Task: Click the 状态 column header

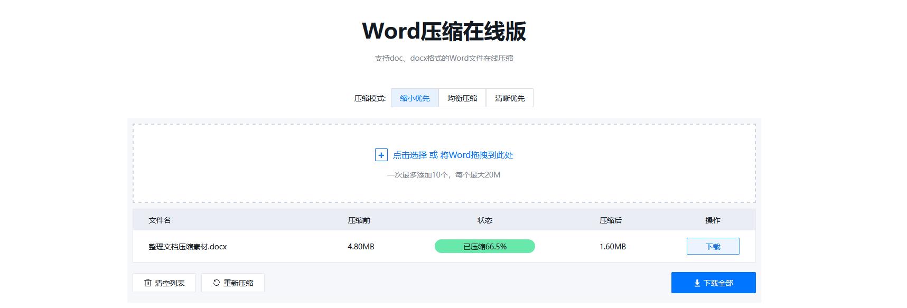Action: 485,220
